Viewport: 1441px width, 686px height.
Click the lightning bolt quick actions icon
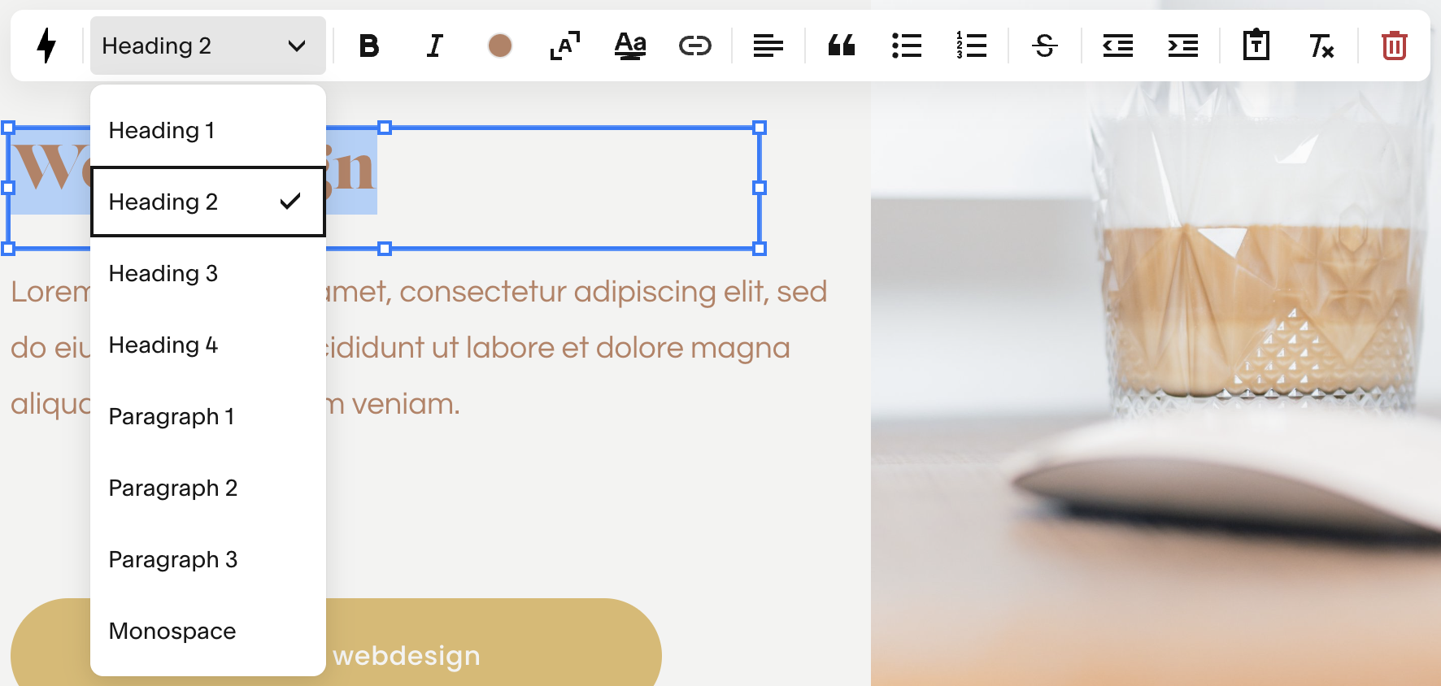[47, 46]
